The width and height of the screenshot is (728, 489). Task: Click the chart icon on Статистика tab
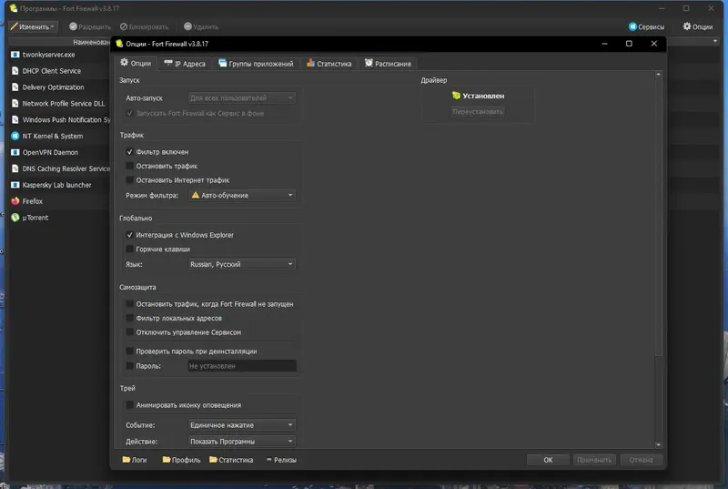[x=310, y=63]
